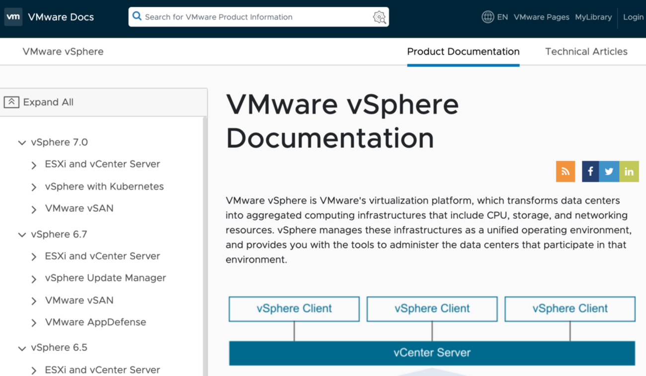Click the Expand All button
The image size is (646, 376).
click(x=39, y=102)
